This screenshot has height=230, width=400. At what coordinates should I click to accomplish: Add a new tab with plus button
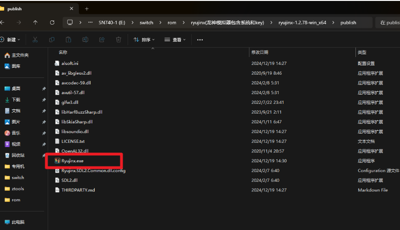87,9
